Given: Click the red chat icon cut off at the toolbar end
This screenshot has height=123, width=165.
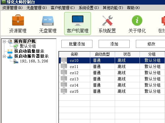Looking at the screenshot, I should click(163, 21).
